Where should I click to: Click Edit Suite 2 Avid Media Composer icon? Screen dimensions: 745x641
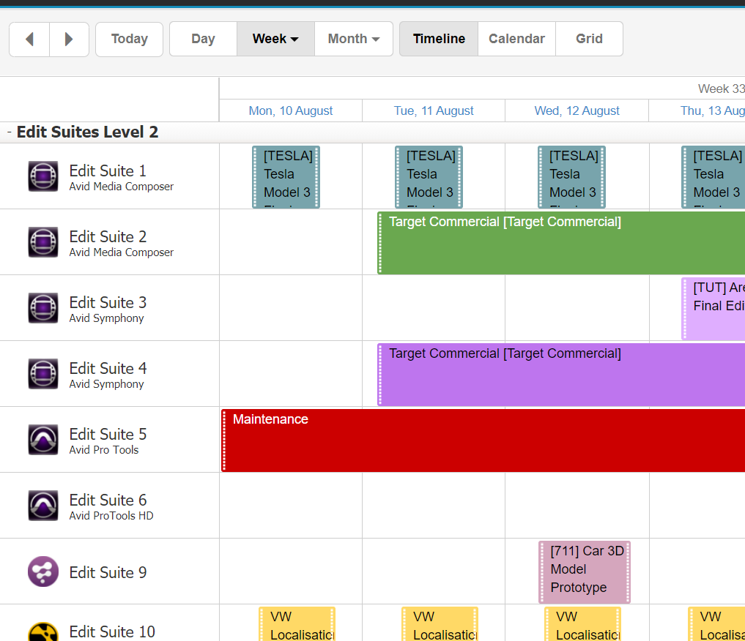coord(43,242)
